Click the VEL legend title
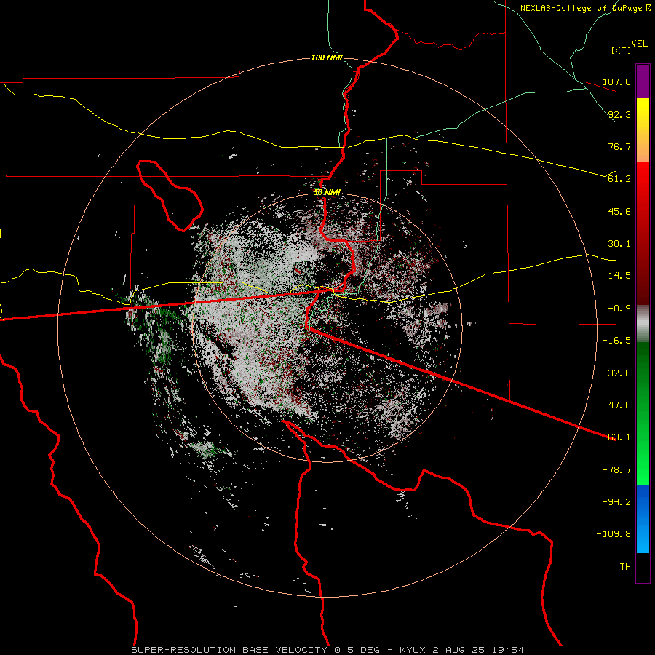 tap(639, 44)
